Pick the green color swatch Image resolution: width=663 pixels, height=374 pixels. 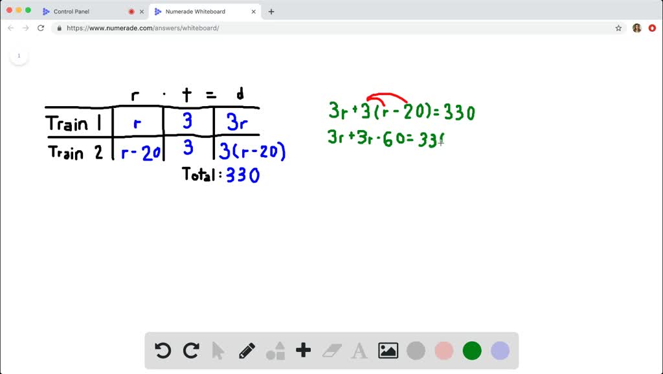[x=471, y=351]
